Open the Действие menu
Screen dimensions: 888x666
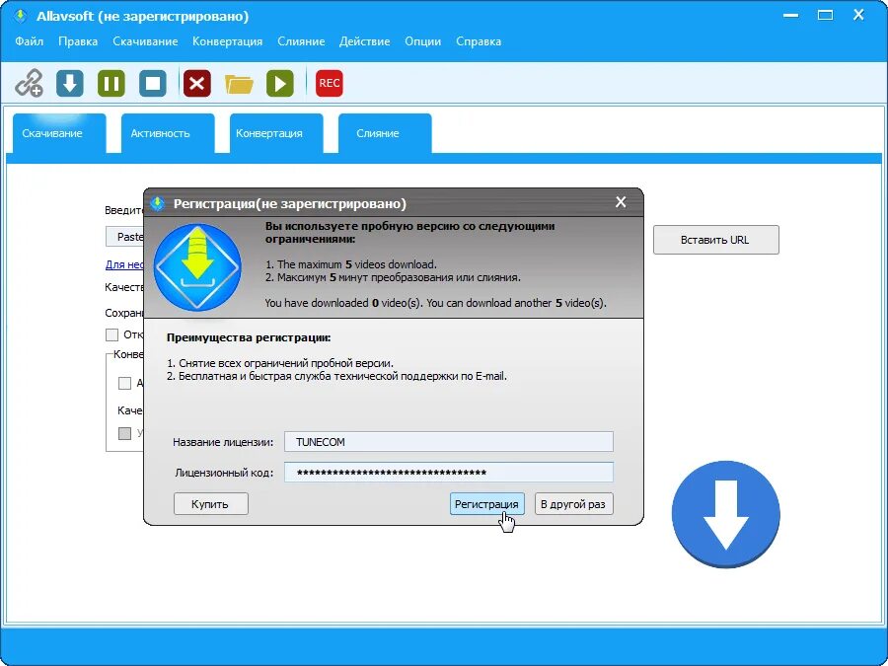364,41
